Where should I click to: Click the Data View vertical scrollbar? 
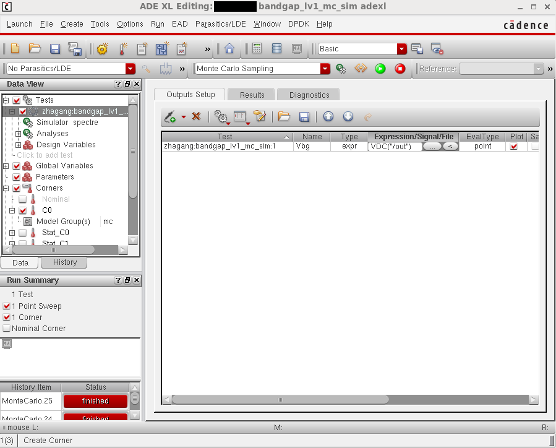133,151
